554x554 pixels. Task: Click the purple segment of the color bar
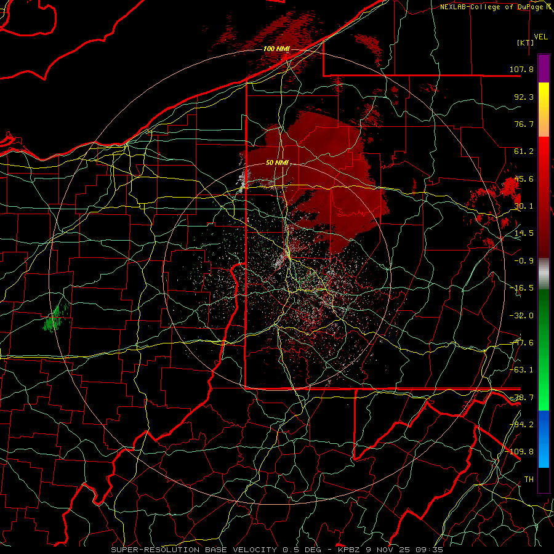[544, 68]
